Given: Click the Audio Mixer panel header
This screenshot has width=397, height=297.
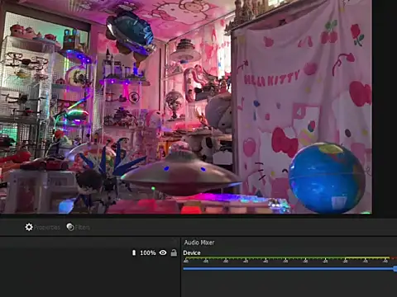Looking at the screenshot, I should 199,243.
